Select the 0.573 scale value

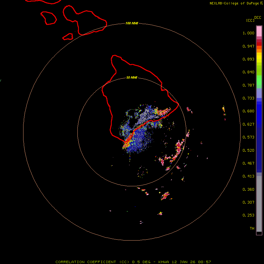pos(248,137)
